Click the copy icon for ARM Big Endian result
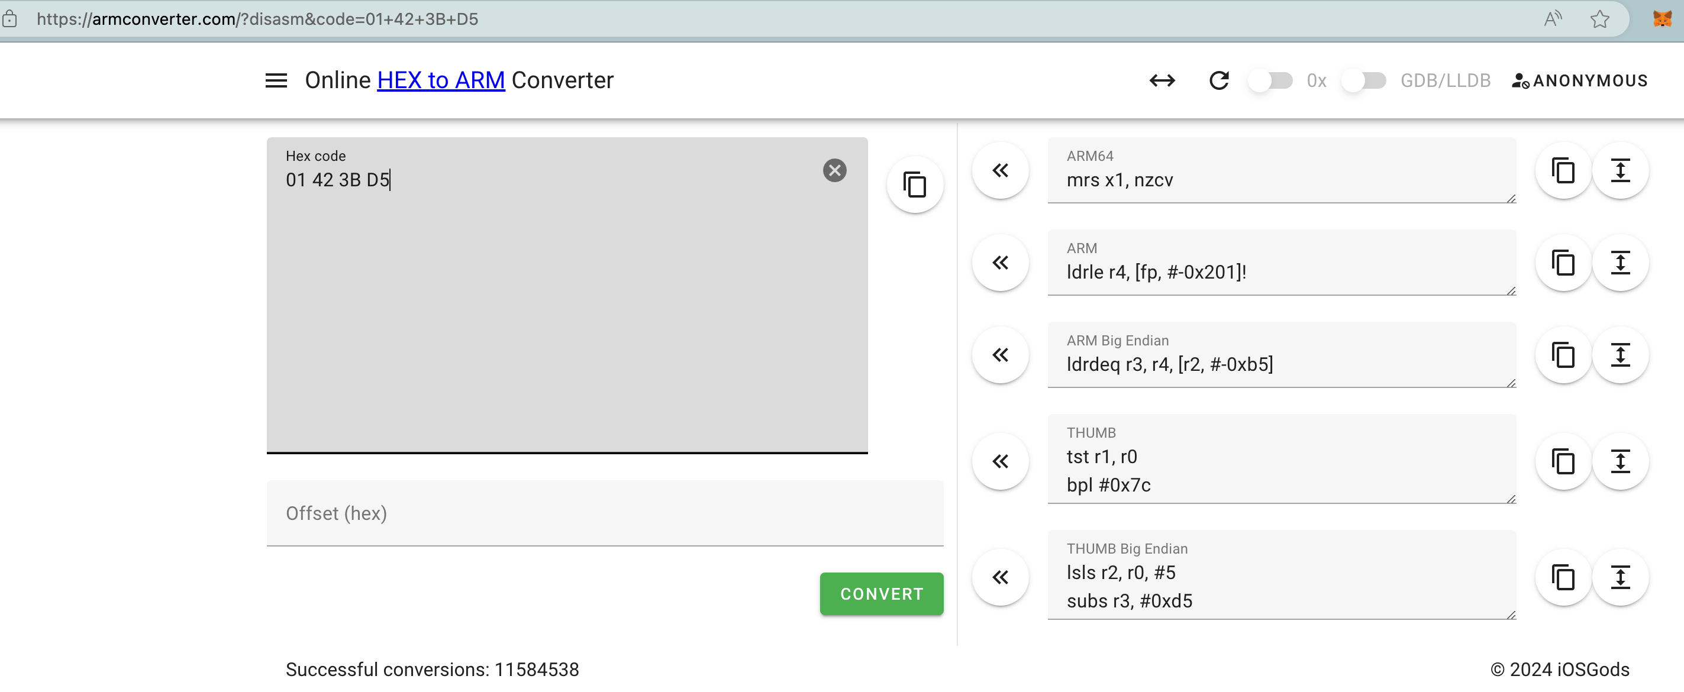The image size is (1684, 692). (1563, 355)
